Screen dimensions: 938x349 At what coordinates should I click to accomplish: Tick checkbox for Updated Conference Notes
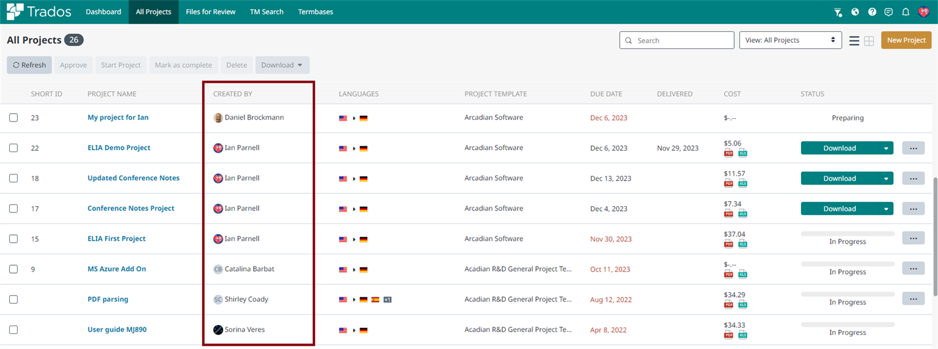14,178
